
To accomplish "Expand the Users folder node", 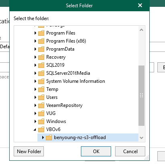I will point(35,97).
